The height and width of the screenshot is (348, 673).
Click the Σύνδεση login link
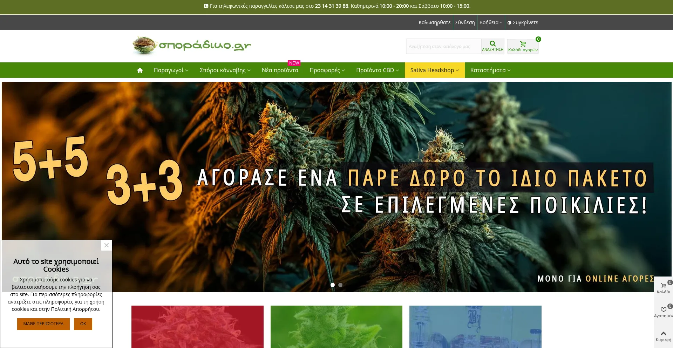[x=465, y=22]
